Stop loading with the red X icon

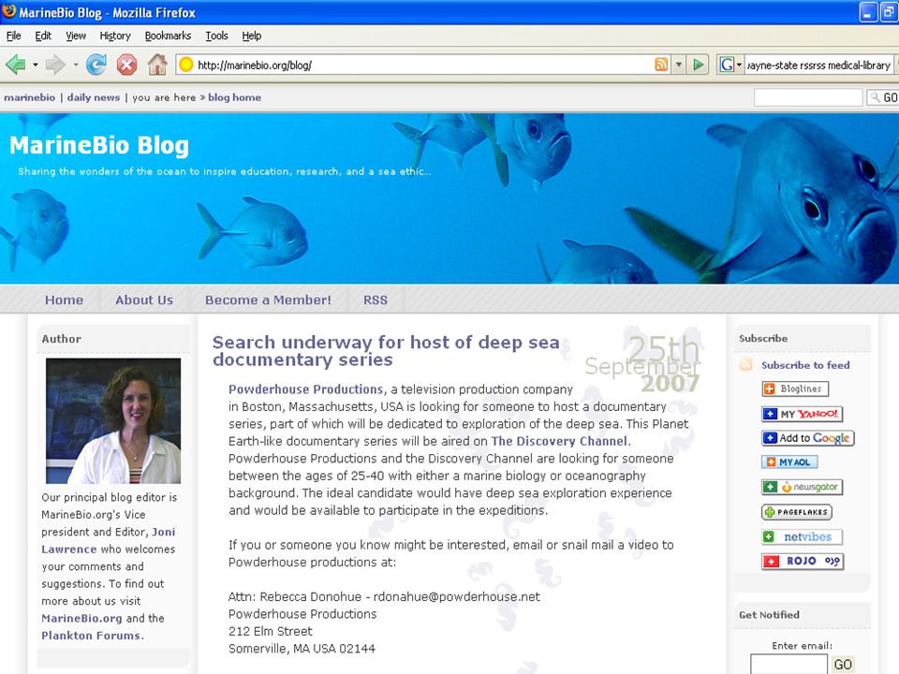point(126,65)
